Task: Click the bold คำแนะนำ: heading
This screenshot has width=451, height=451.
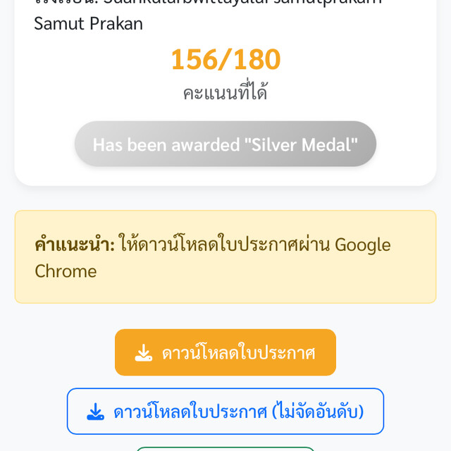Action: [74, 245]
